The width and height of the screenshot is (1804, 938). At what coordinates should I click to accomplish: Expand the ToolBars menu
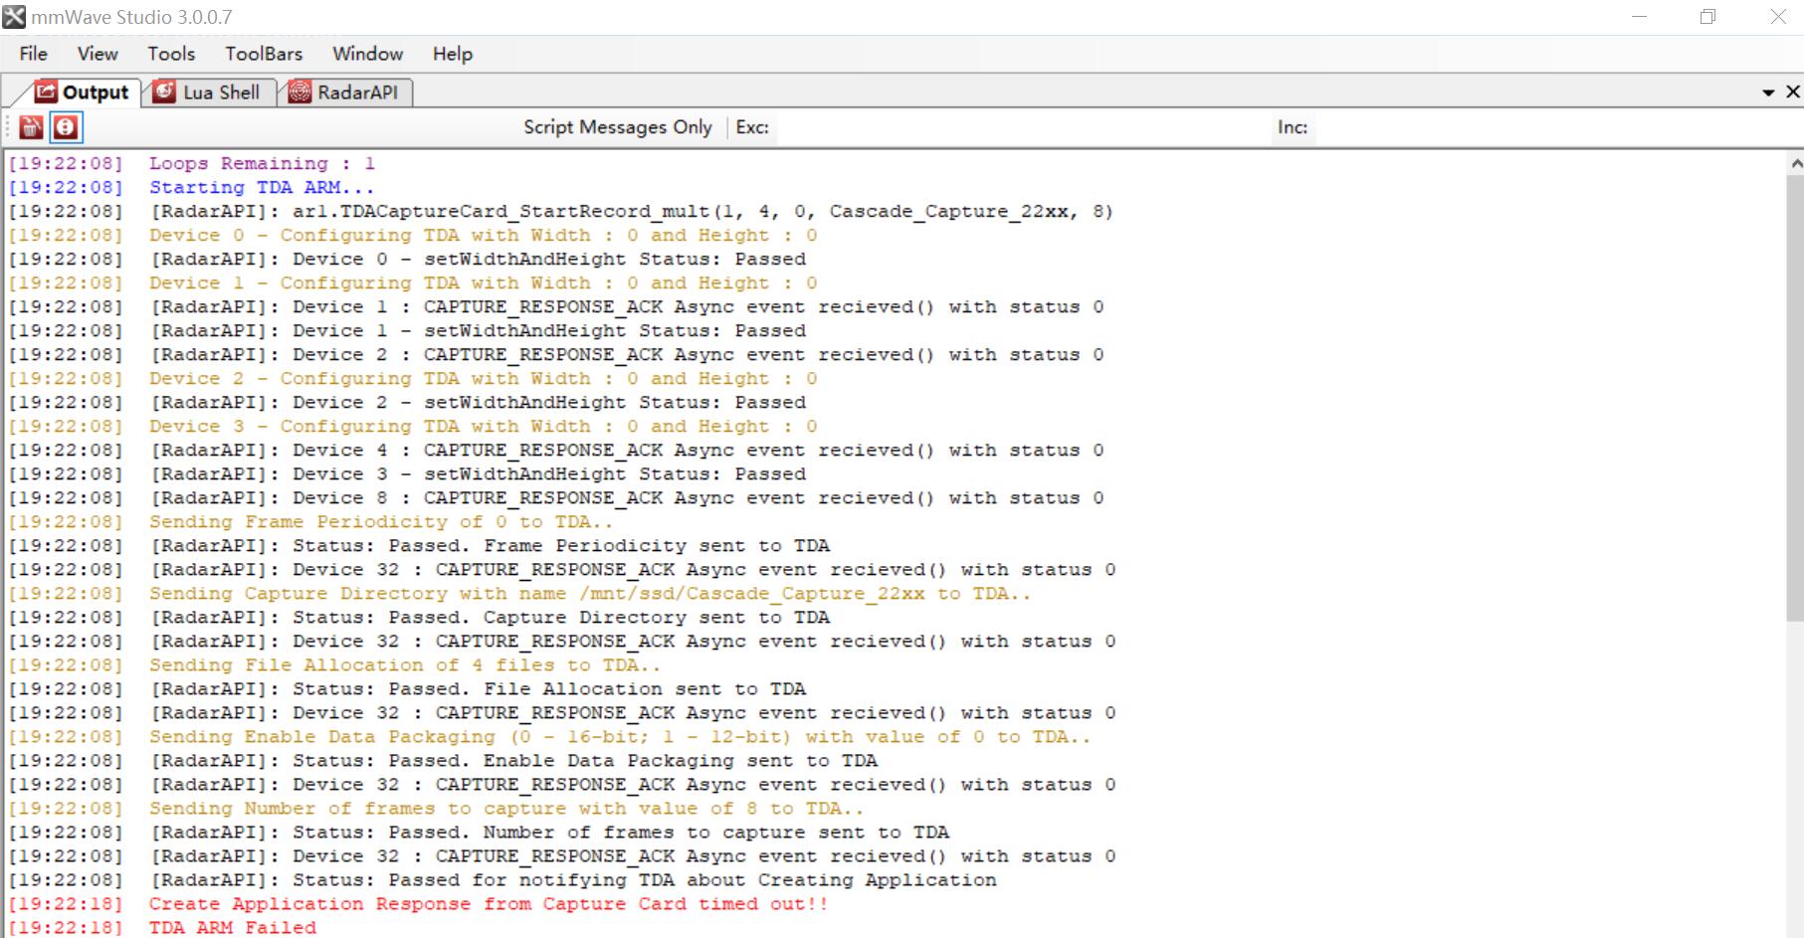point(264,54)
